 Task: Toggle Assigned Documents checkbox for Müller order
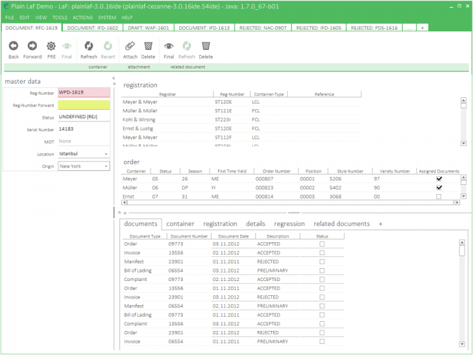tap(439, 187)
